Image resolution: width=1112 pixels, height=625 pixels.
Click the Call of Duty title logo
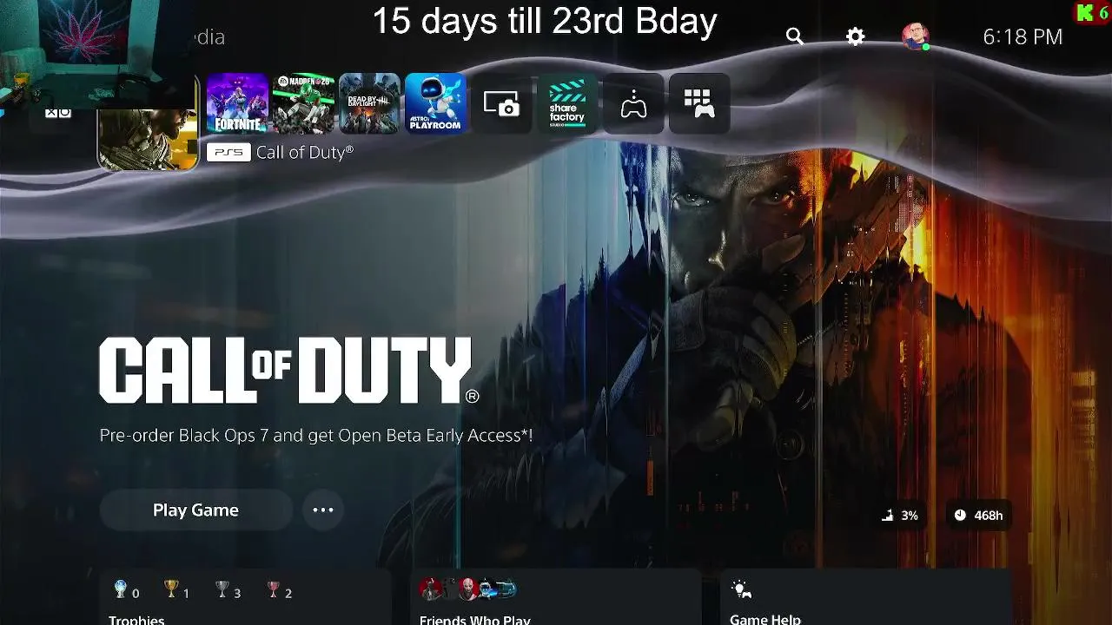pyautogui.click(x=288, y=371)
